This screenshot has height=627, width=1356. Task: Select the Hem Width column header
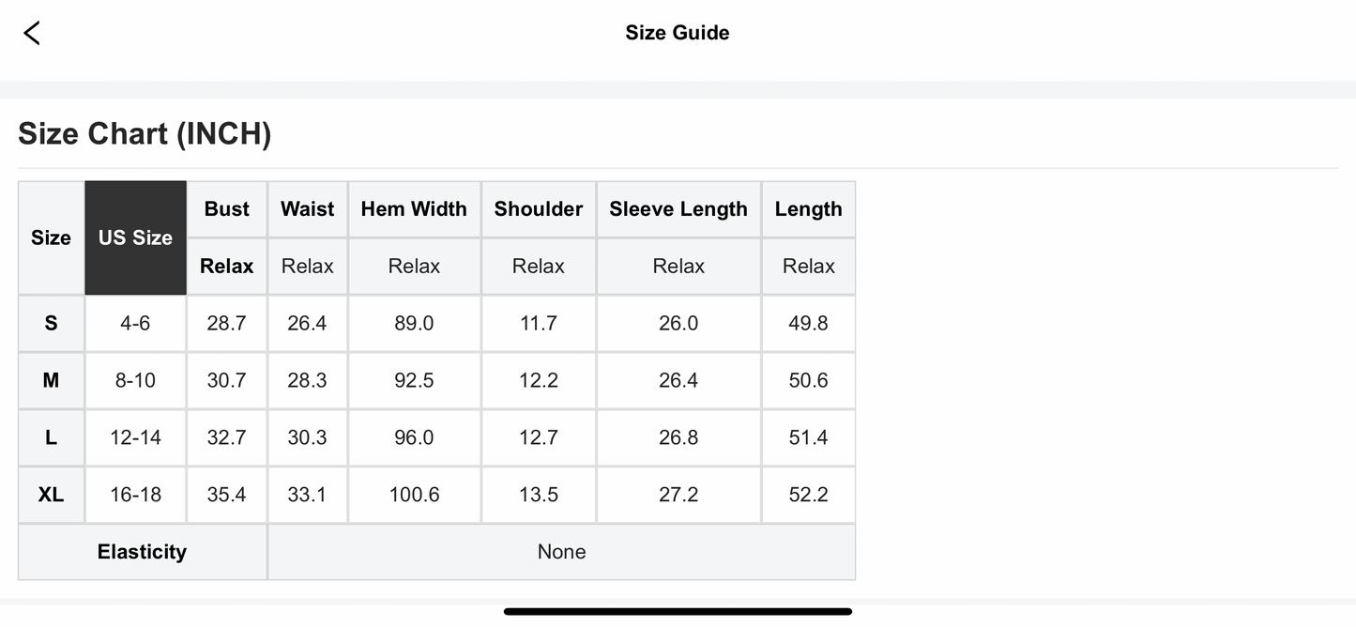pyautogui.click(x=414, y=209)
